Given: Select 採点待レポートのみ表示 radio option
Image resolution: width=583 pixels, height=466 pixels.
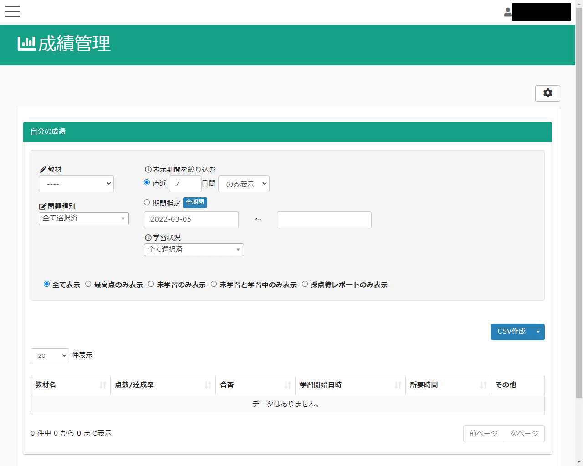Looking at the screenshot, I should tap(305, 284).
